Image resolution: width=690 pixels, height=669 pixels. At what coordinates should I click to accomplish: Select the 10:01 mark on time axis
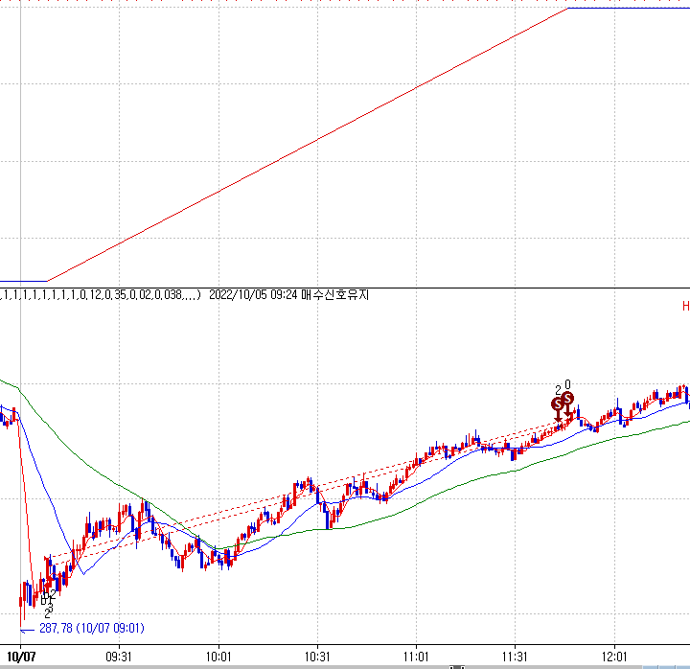point(219,657)
